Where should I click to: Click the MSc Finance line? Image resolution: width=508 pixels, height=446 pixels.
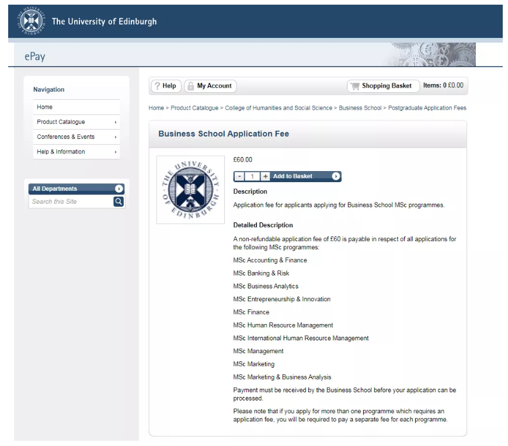(251, 312)
